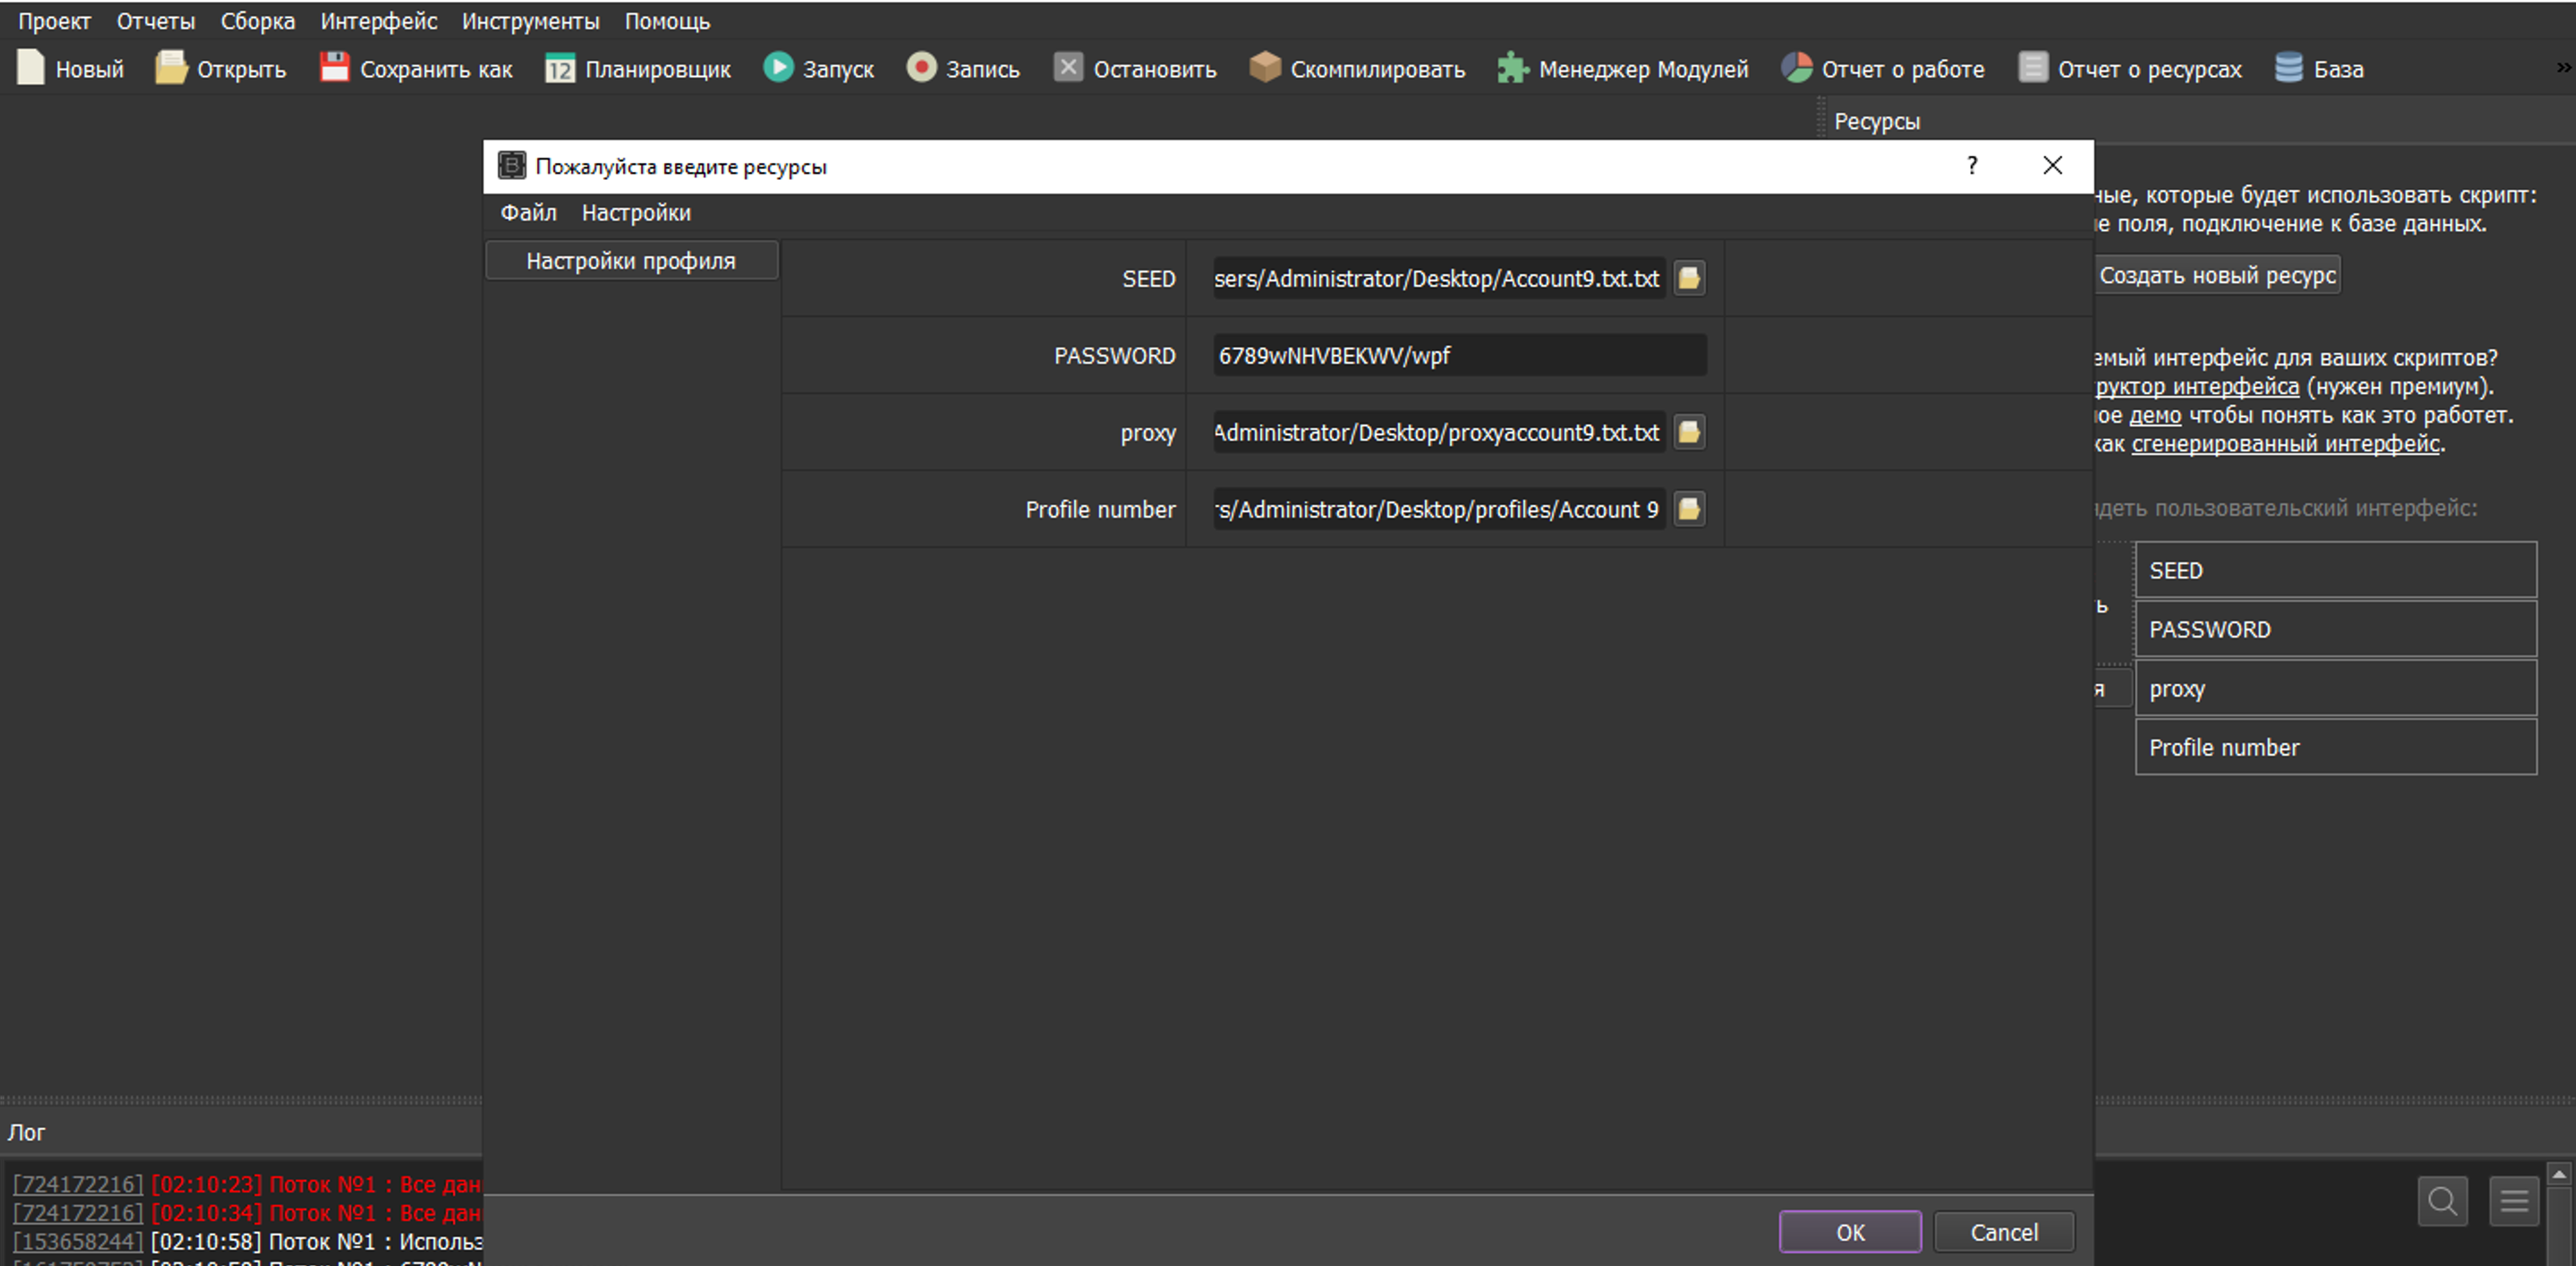Start the script with the Запуск play icon

[778, 68]
